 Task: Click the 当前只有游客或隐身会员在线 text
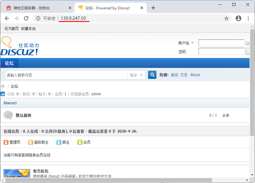coord(27,155)
